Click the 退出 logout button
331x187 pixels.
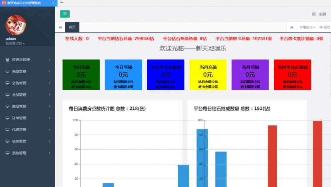click(324, 27)
